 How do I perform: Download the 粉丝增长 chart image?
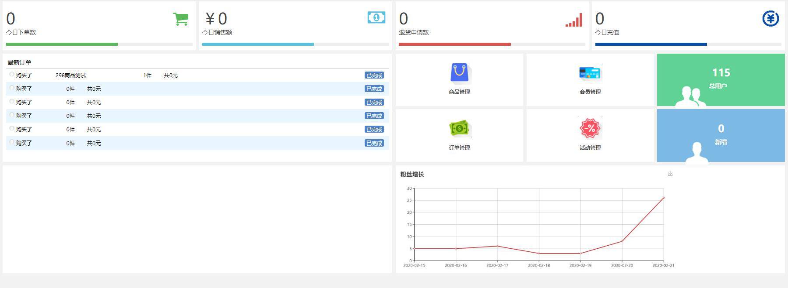(x=670, y=174)
